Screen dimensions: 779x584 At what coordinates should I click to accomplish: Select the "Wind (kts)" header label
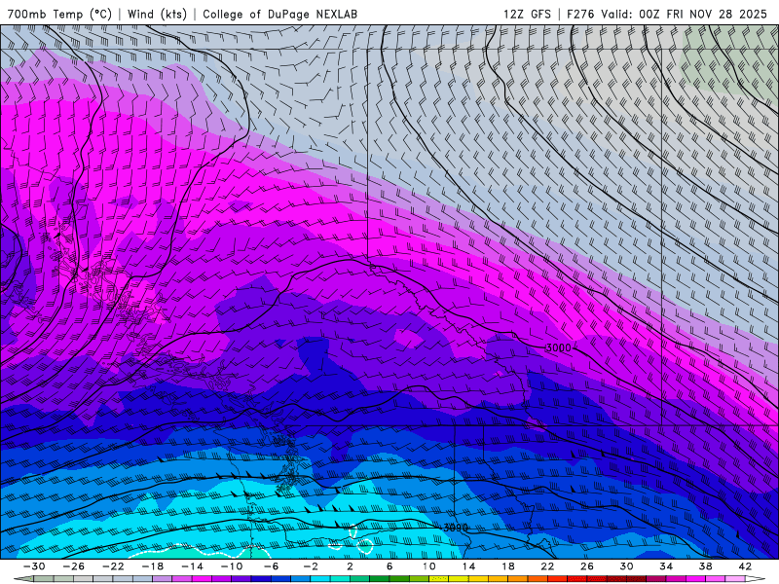coord(157,15)
